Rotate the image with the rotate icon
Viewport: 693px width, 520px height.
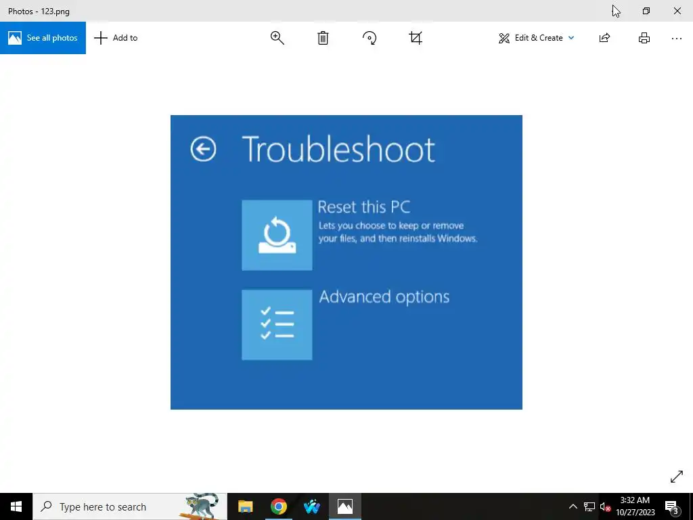tap(370, 38)
